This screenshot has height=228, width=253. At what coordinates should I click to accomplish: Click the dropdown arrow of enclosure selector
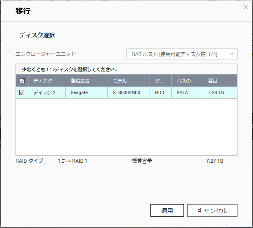click(x=232, y=54)
